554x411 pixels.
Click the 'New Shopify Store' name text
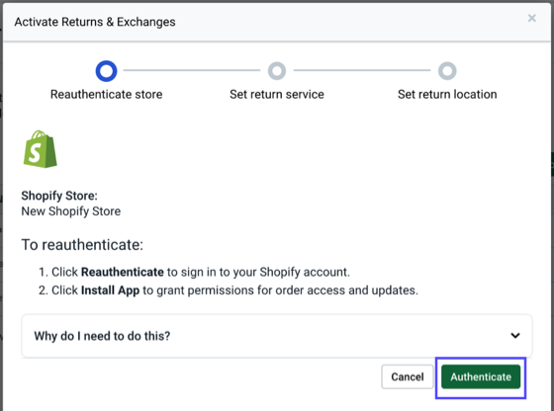(71, 211)
